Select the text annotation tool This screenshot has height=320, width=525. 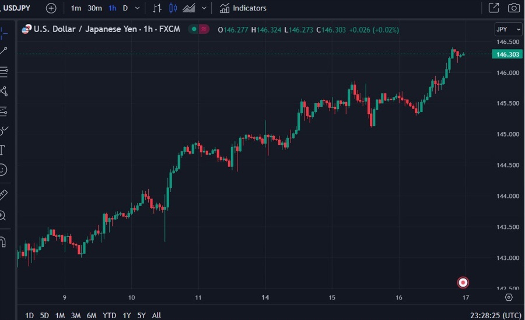(3, 150)
